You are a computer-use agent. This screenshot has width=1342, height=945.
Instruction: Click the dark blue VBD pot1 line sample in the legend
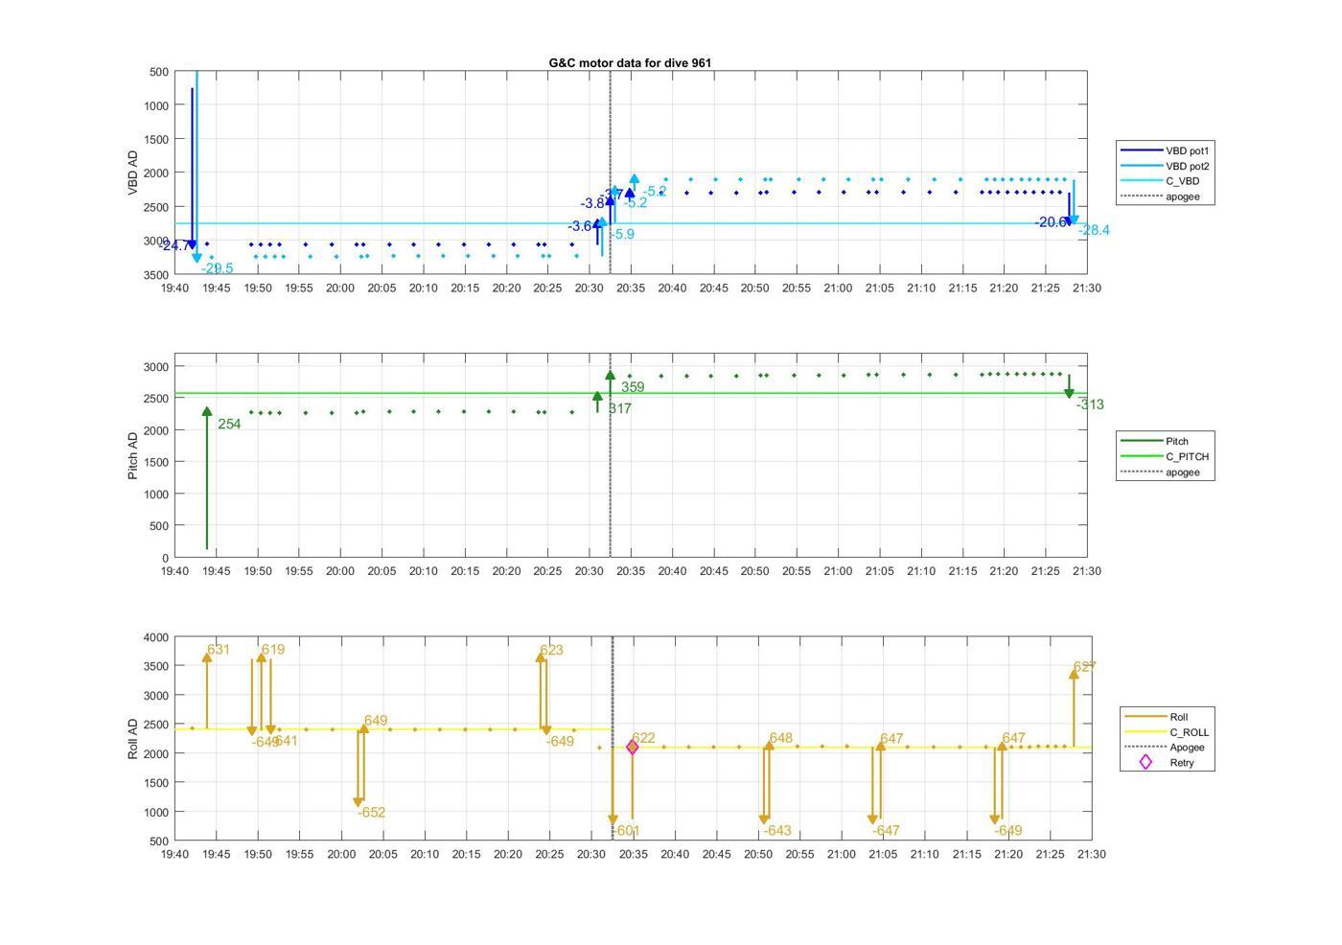tap(1140, 150)
